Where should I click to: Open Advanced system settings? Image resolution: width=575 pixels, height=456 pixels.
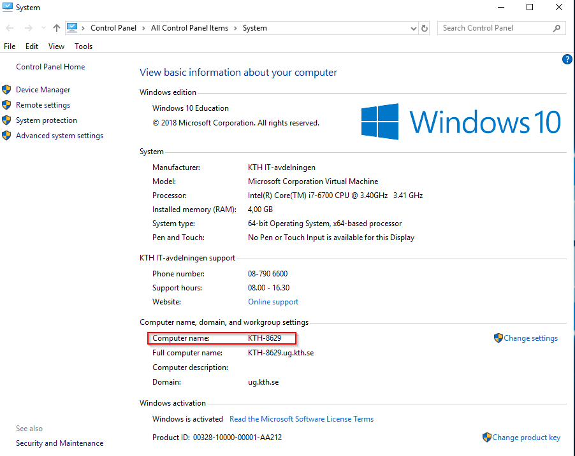(59, 136)
